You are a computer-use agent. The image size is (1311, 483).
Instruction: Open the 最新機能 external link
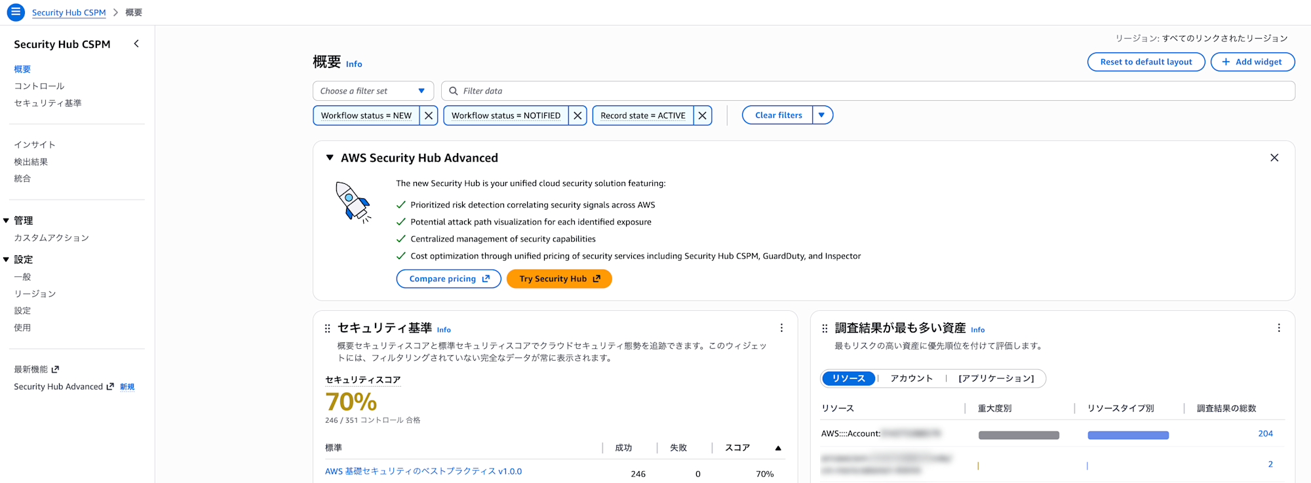pyautogui.click(x=37, y=370)
